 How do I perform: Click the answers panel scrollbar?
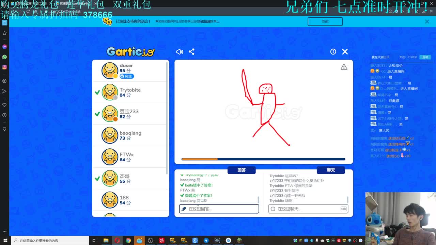(x=258, y=200)
